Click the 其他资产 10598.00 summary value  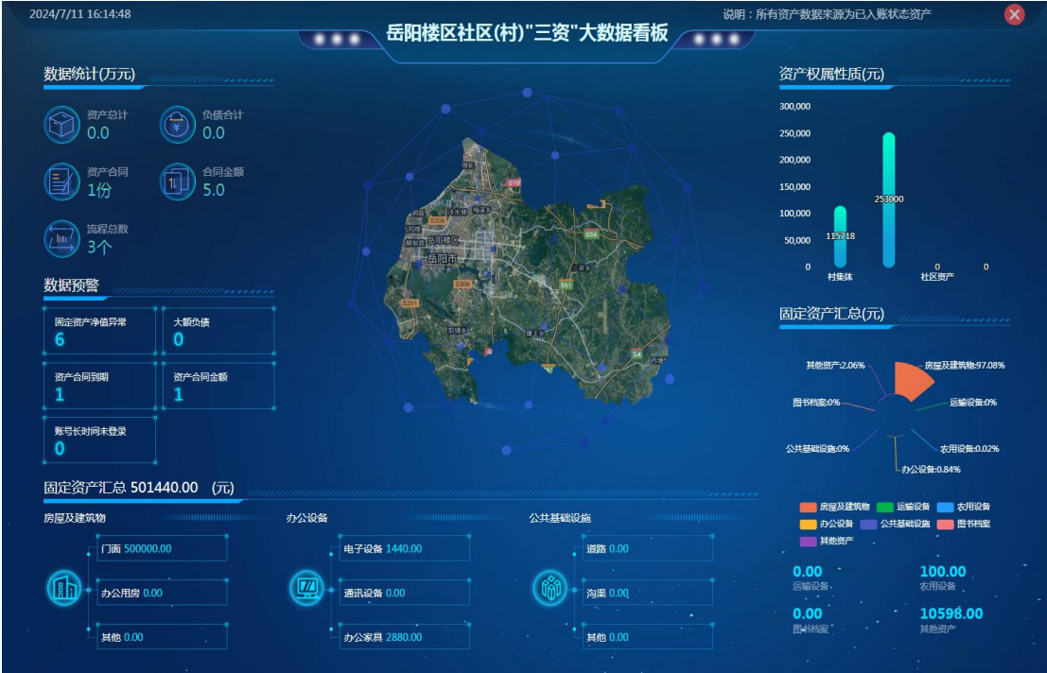click(x=951, y=613)
